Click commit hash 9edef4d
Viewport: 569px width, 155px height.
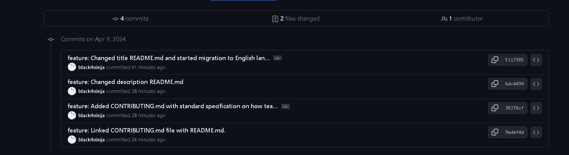(514, 132)
